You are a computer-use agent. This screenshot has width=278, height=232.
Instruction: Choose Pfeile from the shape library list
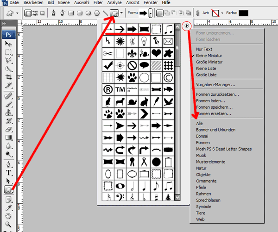pyautogui.click(x=202, y=188)
